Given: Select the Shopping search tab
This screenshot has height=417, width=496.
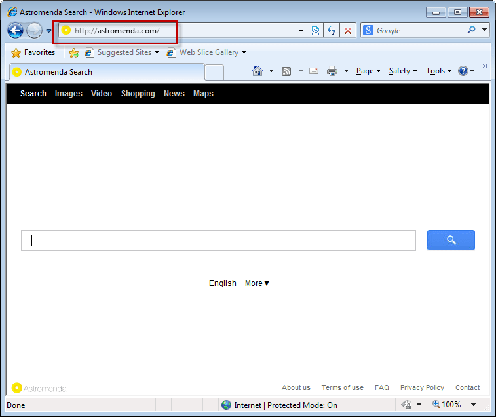Looking at the screenshot, I should pos(138,94).
